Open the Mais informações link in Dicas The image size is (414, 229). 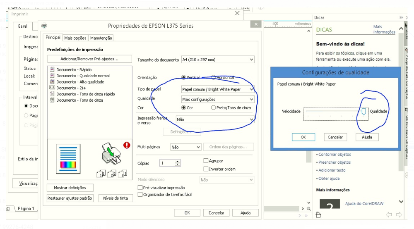(x=384, y=29)
